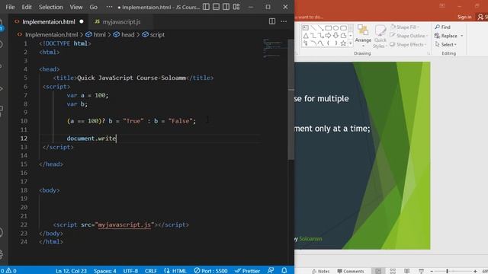Select the 5-Point Star shape
Viewport: 488px width, 274px height.
click(343, 43)
